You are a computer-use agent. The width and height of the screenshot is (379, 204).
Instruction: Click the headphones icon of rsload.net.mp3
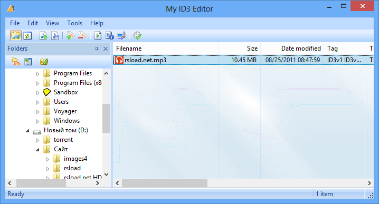click(119, 60)
